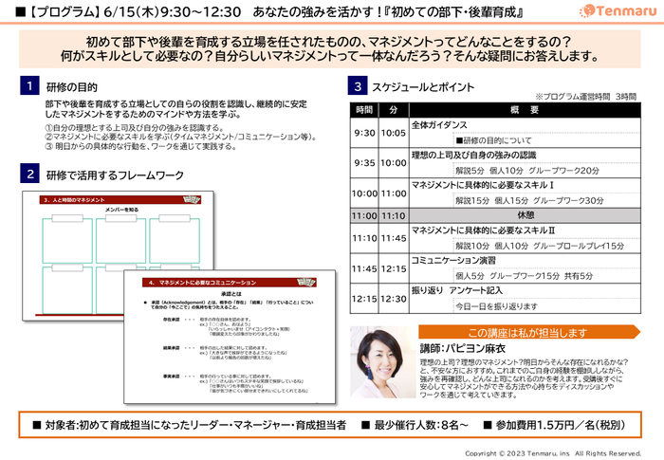Viewport: 664px width, 460px height.
Task: Click the 研修の目的 heading
Action: pyautogui.click(x=71, y=87)
